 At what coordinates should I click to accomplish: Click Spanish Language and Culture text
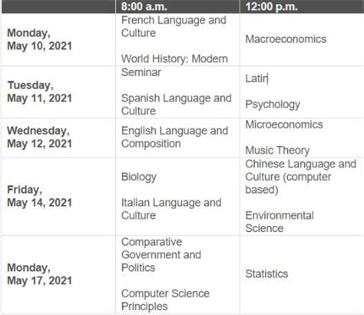click(177, 104)
